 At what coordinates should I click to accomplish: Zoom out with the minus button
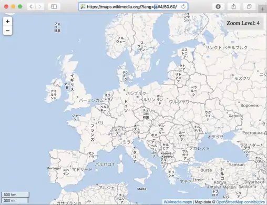[7, 30]
